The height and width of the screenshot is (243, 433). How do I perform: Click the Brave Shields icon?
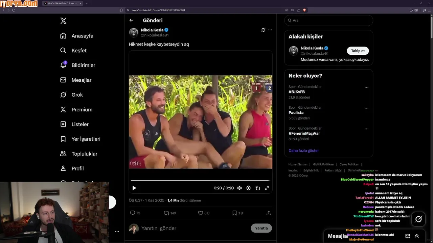click(x=304, y=10)
